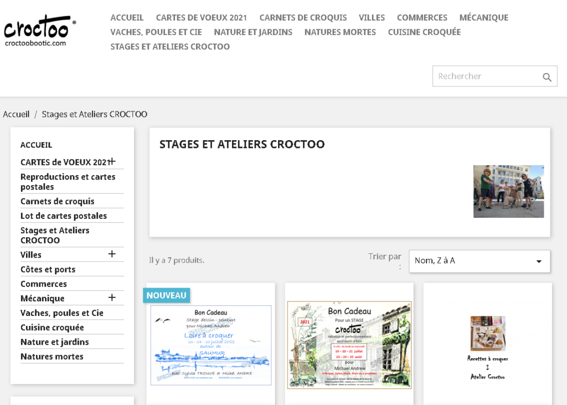
Task: Expand the Villes subcategories
Action: coord(112,254)
